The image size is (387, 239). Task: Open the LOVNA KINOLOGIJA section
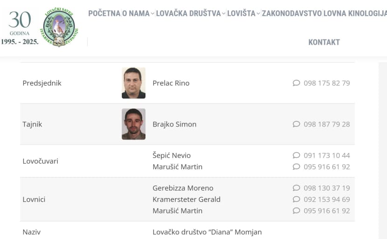(355, 13)
